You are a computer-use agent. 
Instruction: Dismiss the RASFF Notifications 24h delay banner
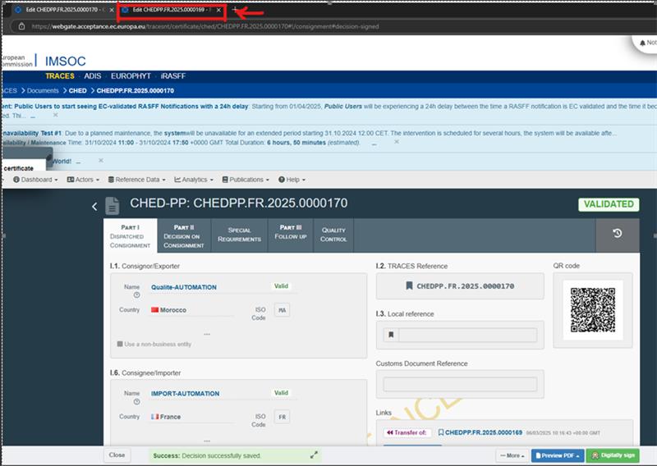pyautogui.click(x=55, y=115)
